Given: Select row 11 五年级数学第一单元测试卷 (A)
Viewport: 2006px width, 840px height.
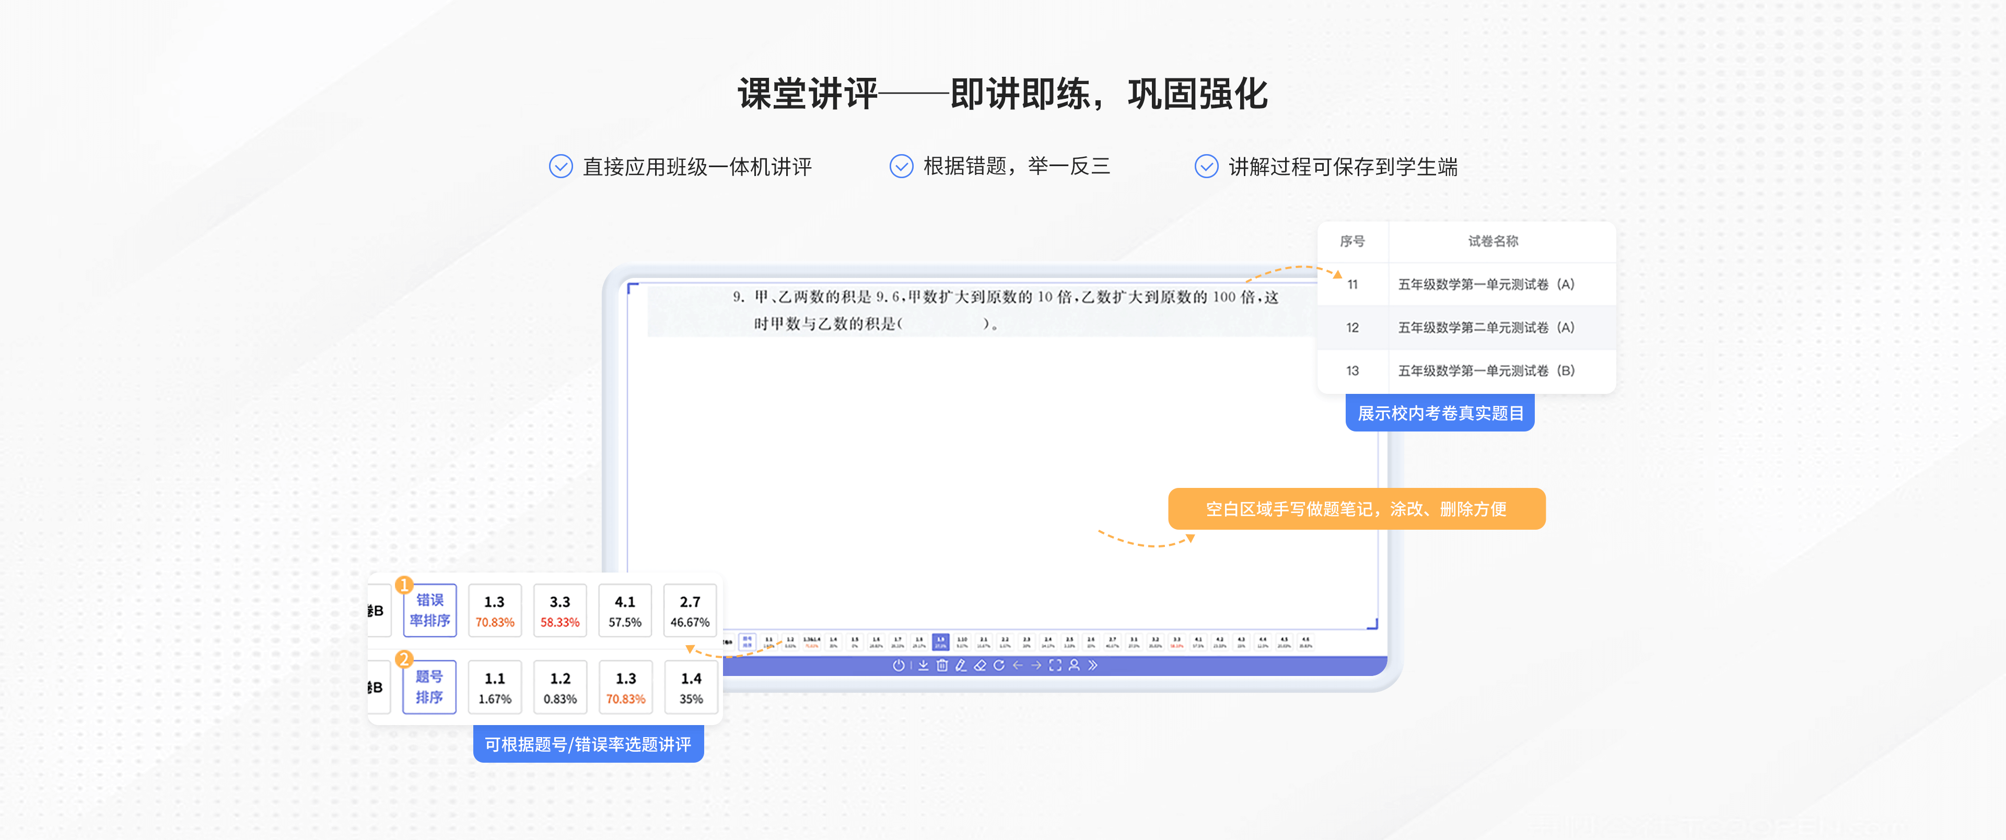Looking at the screenshot, I should (1466, 284).
